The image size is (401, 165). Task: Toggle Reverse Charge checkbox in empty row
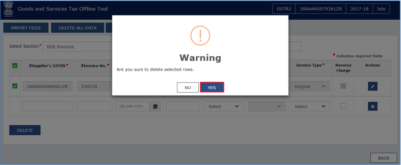pyautogui.click(x=343, y=106)
